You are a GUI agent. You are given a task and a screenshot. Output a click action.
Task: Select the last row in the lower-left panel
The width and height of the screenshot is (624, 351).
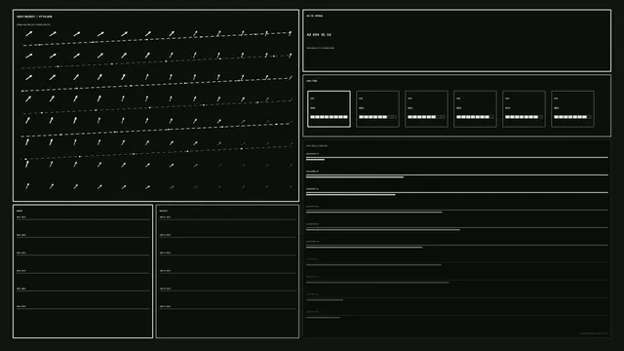(83, 307)
